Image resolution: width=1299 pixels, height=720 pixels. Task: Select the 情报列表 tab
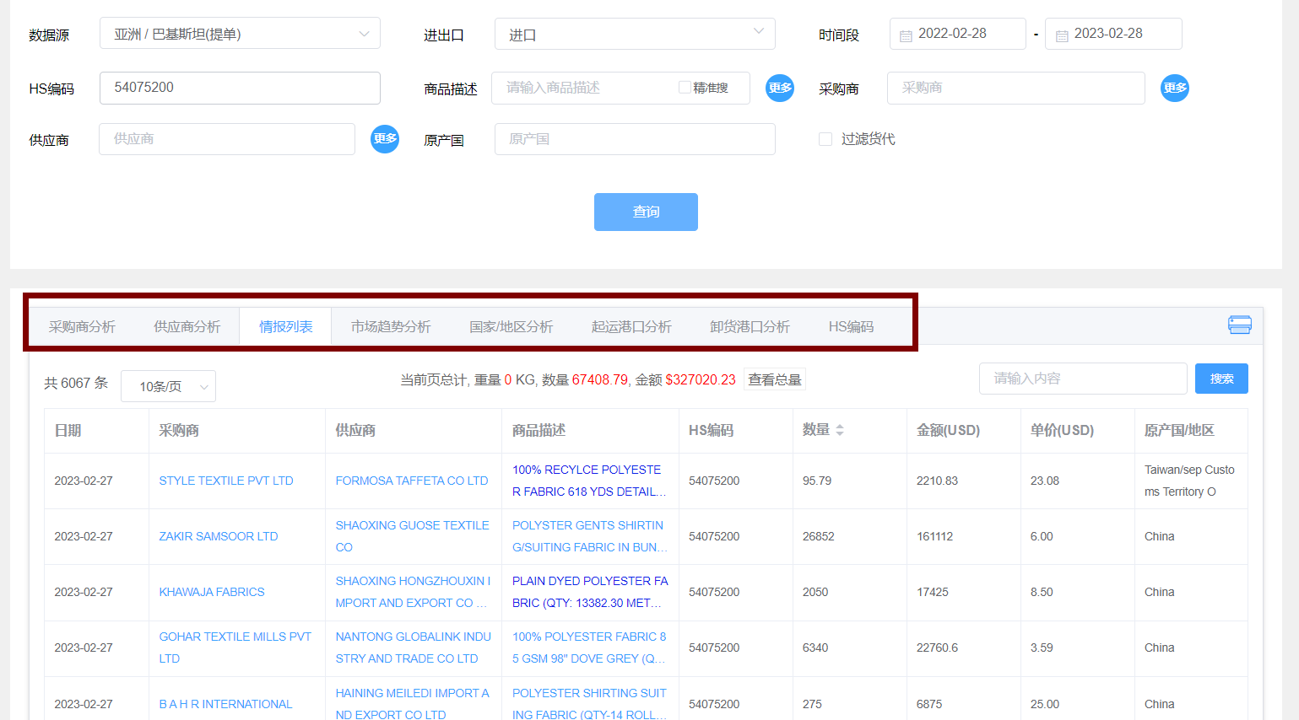[x=285, y=327]
